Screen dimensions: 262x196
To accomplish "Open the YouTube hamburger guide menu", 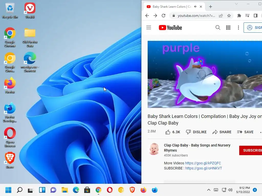I will (149, 28).
